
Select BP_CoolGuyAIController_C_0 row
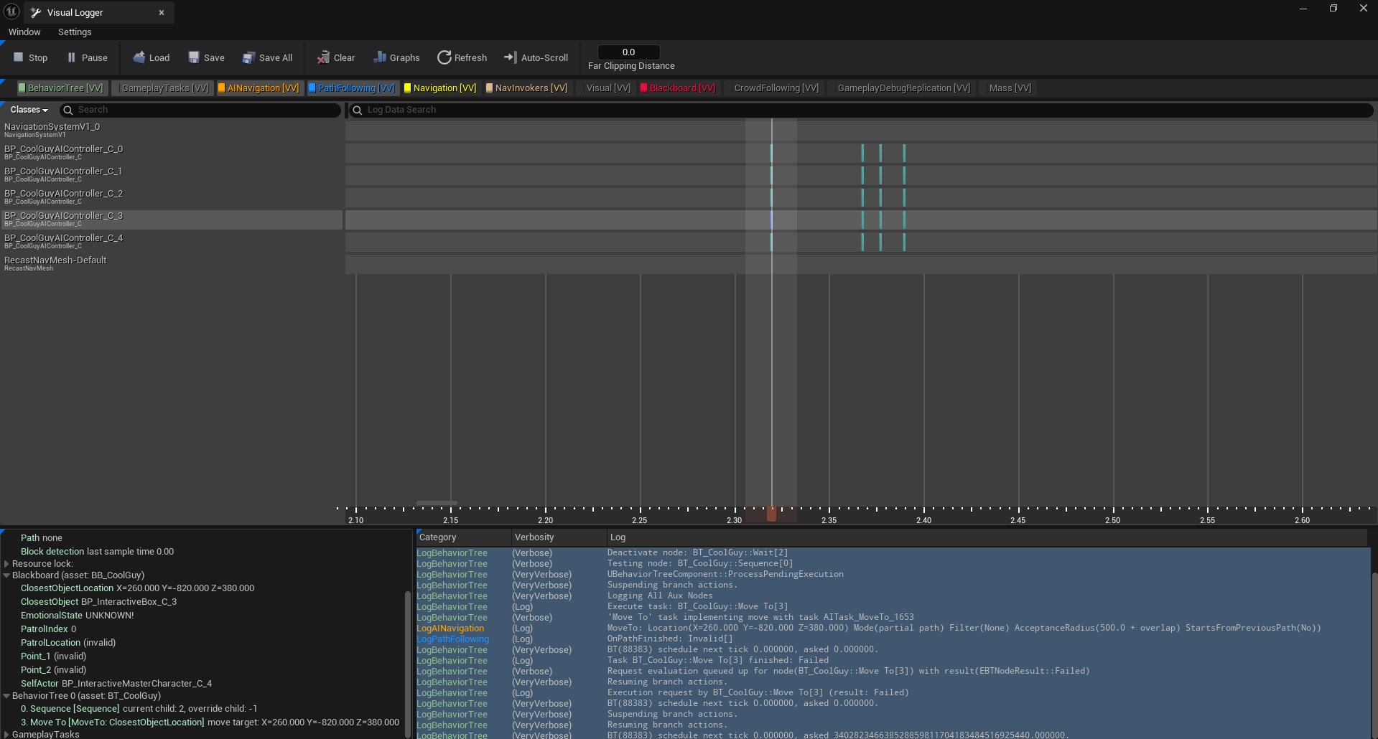point(172,152)
